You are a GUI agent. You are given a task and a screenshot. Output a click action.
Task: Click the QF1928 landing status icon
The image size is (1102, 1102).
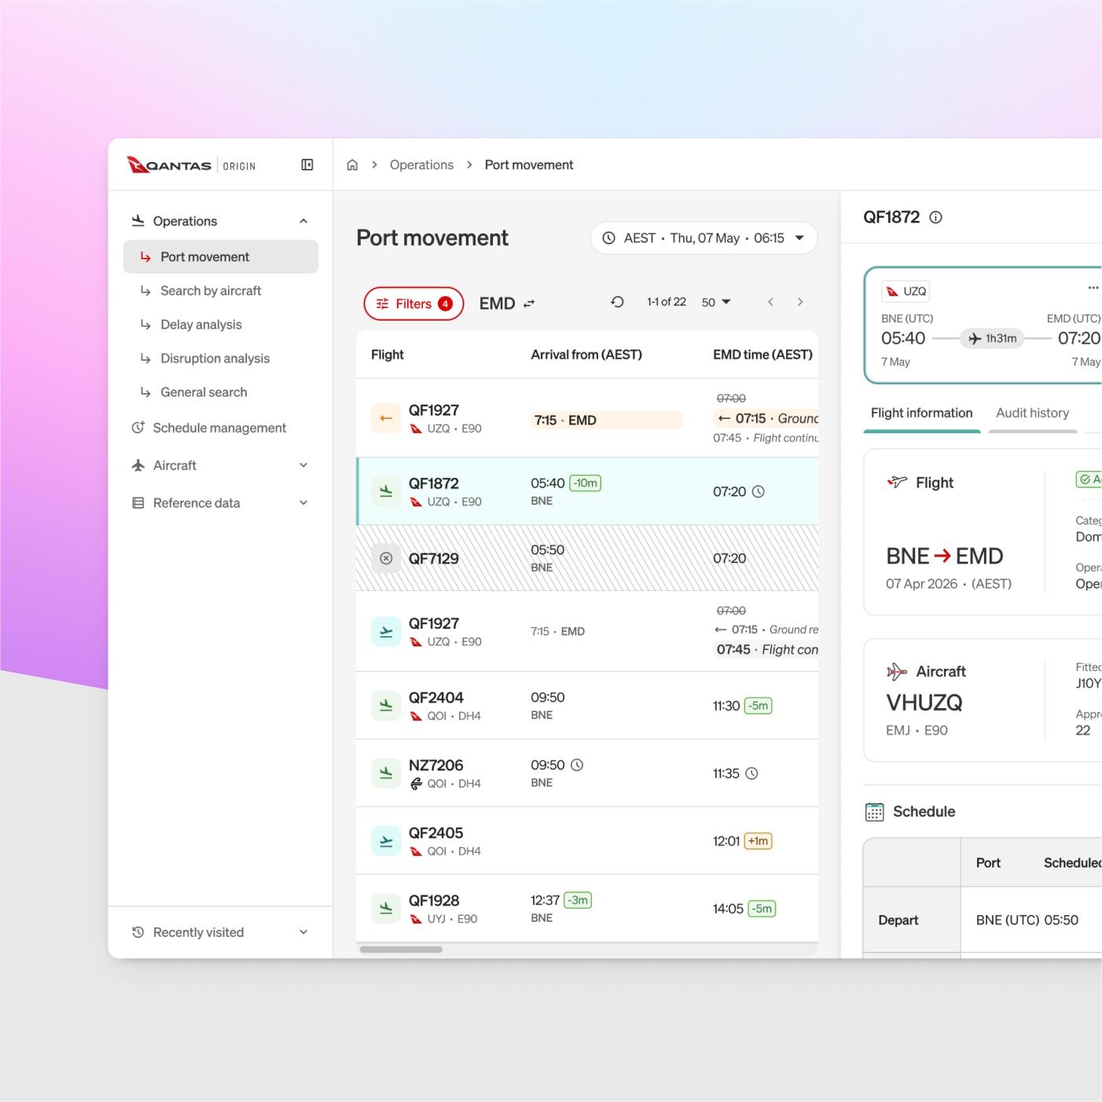coord(386,909)
